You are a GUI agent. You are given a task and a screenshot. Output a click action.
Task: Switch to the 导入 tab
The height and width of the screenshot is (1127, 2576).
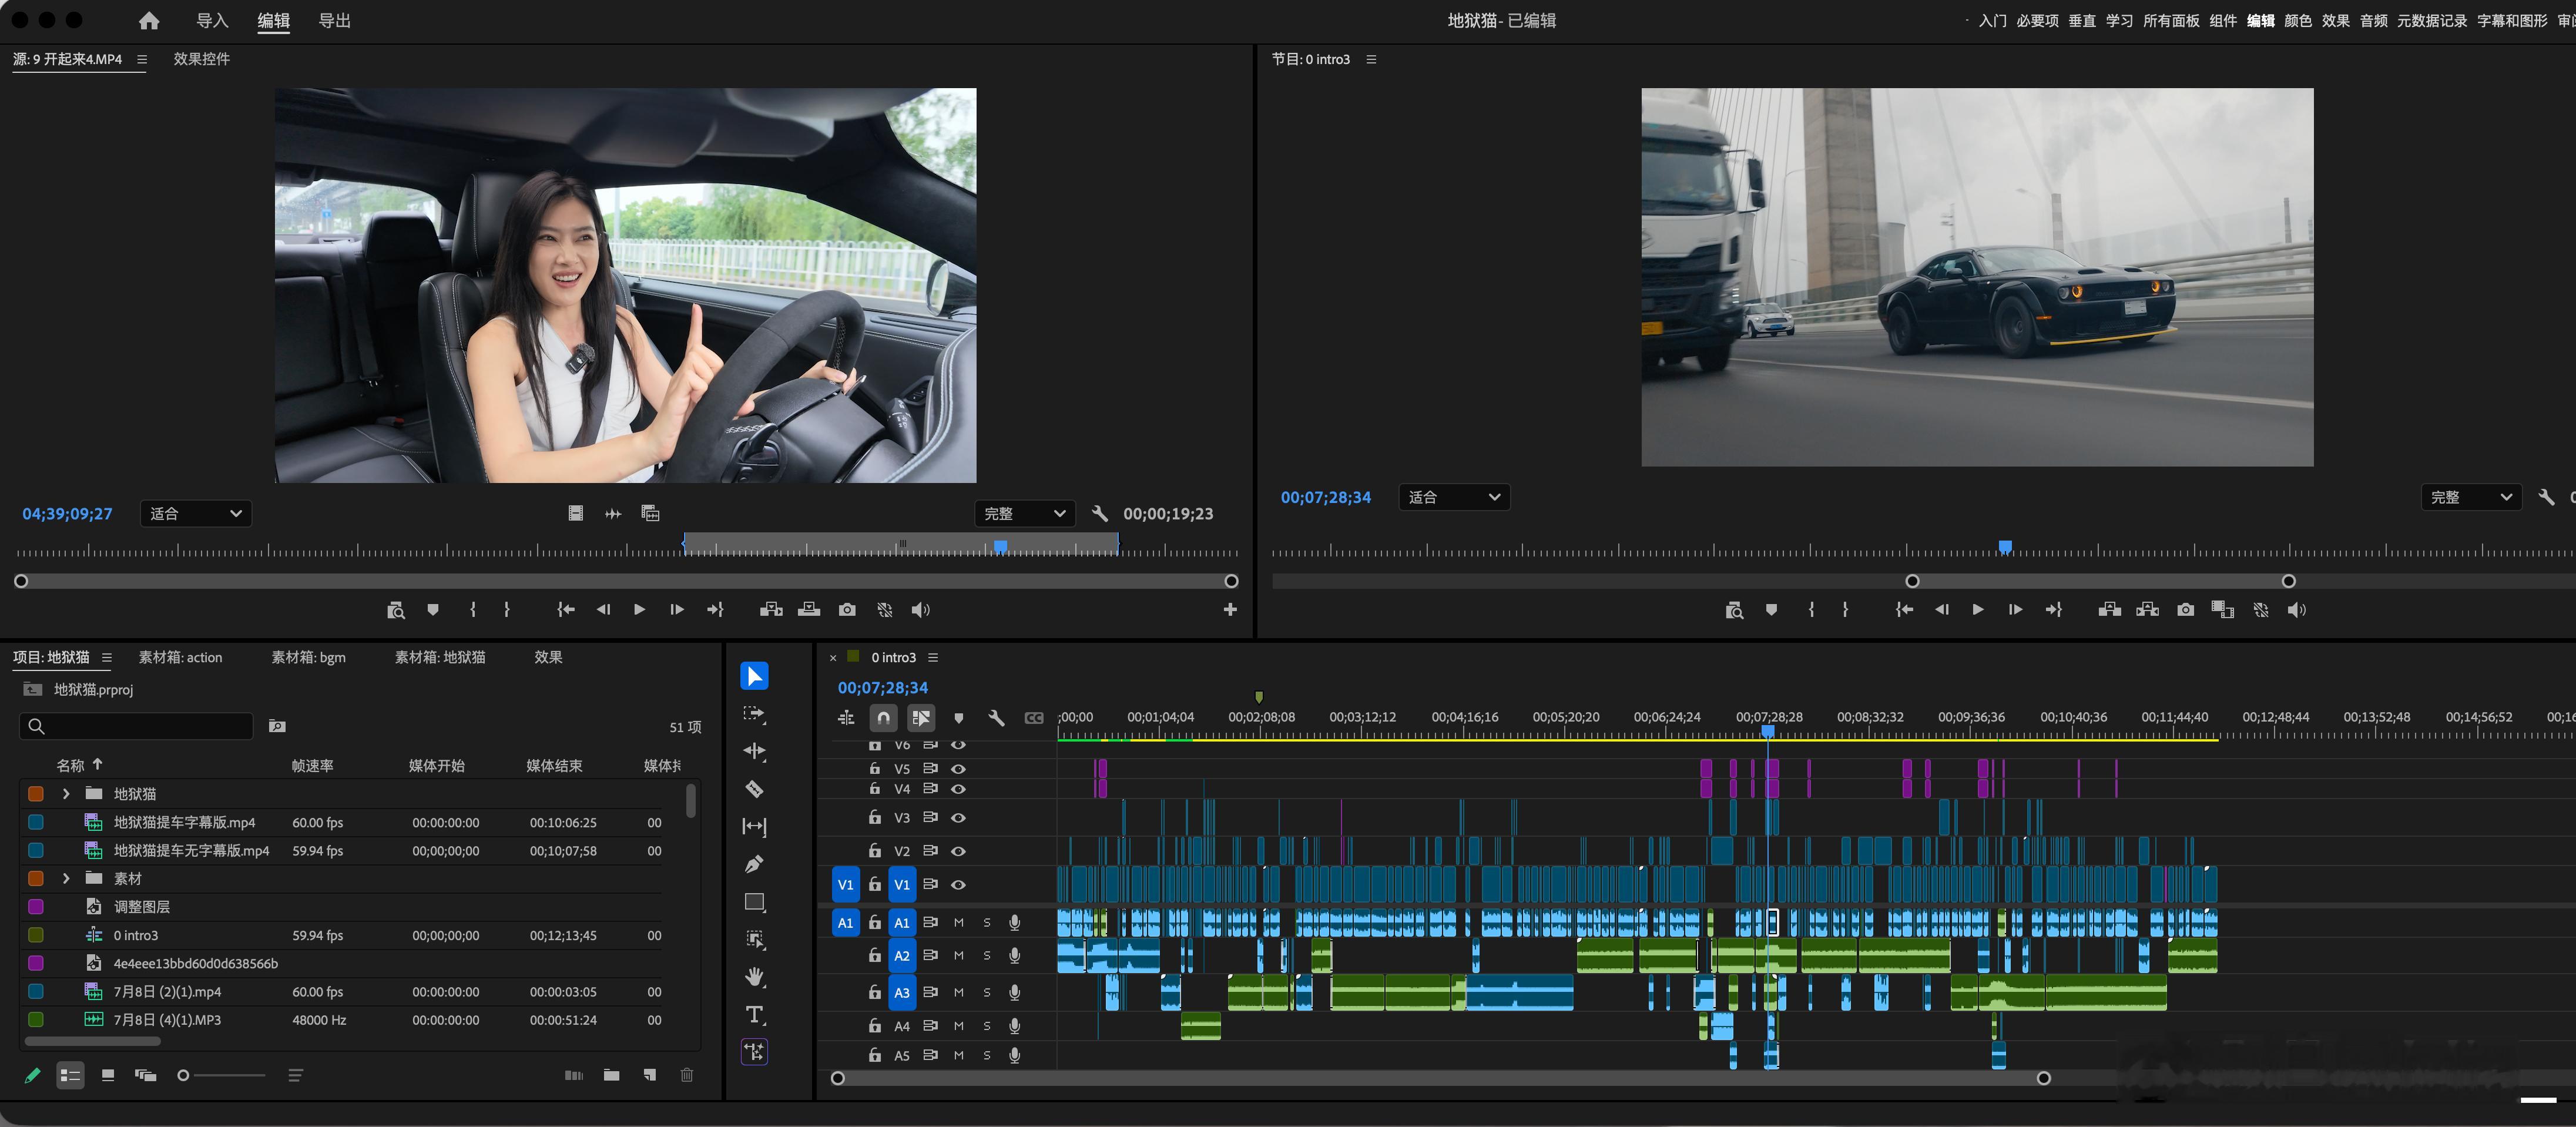click(212, 20)
